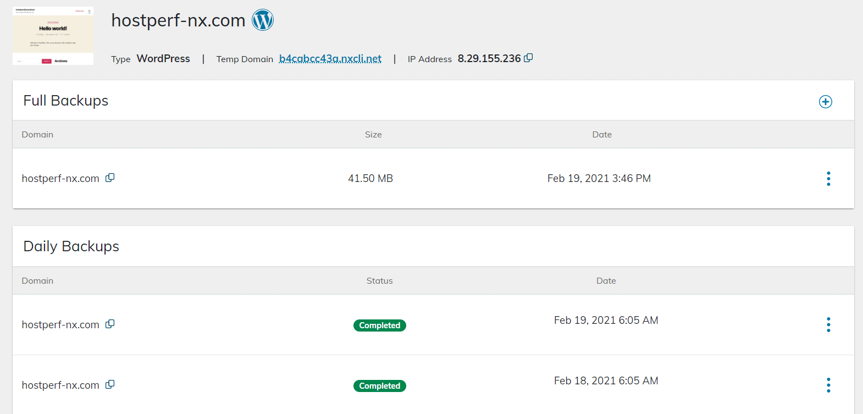Copy the IP address 8.29.155.236
This screenshot has width=863, height=414.
pyautogui.click(x=528, y=58)
